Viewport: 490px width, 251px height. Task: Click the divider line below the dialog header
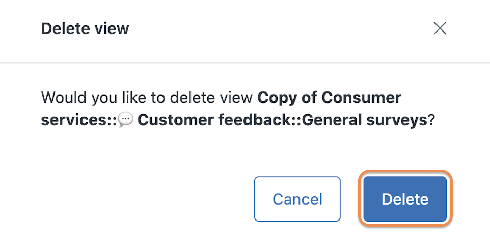[245, 62]
